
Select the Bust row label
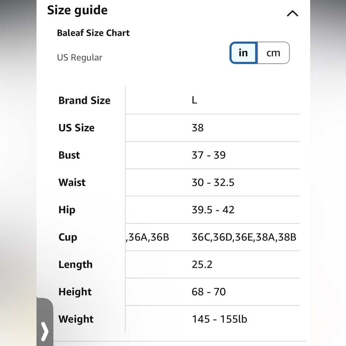coord(69,155)
